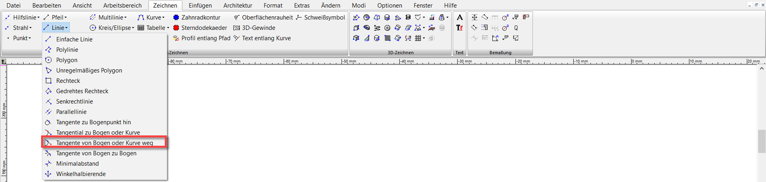This screenshot has height=182, width=766.
Task: Click the large A text tool icon
Action: [x=460, y=17]
